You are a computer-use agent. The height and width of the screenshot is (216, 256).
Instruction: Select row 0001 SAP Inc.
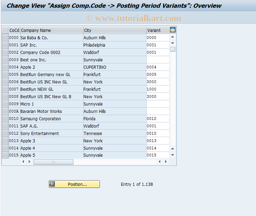[x=5, y=45]
